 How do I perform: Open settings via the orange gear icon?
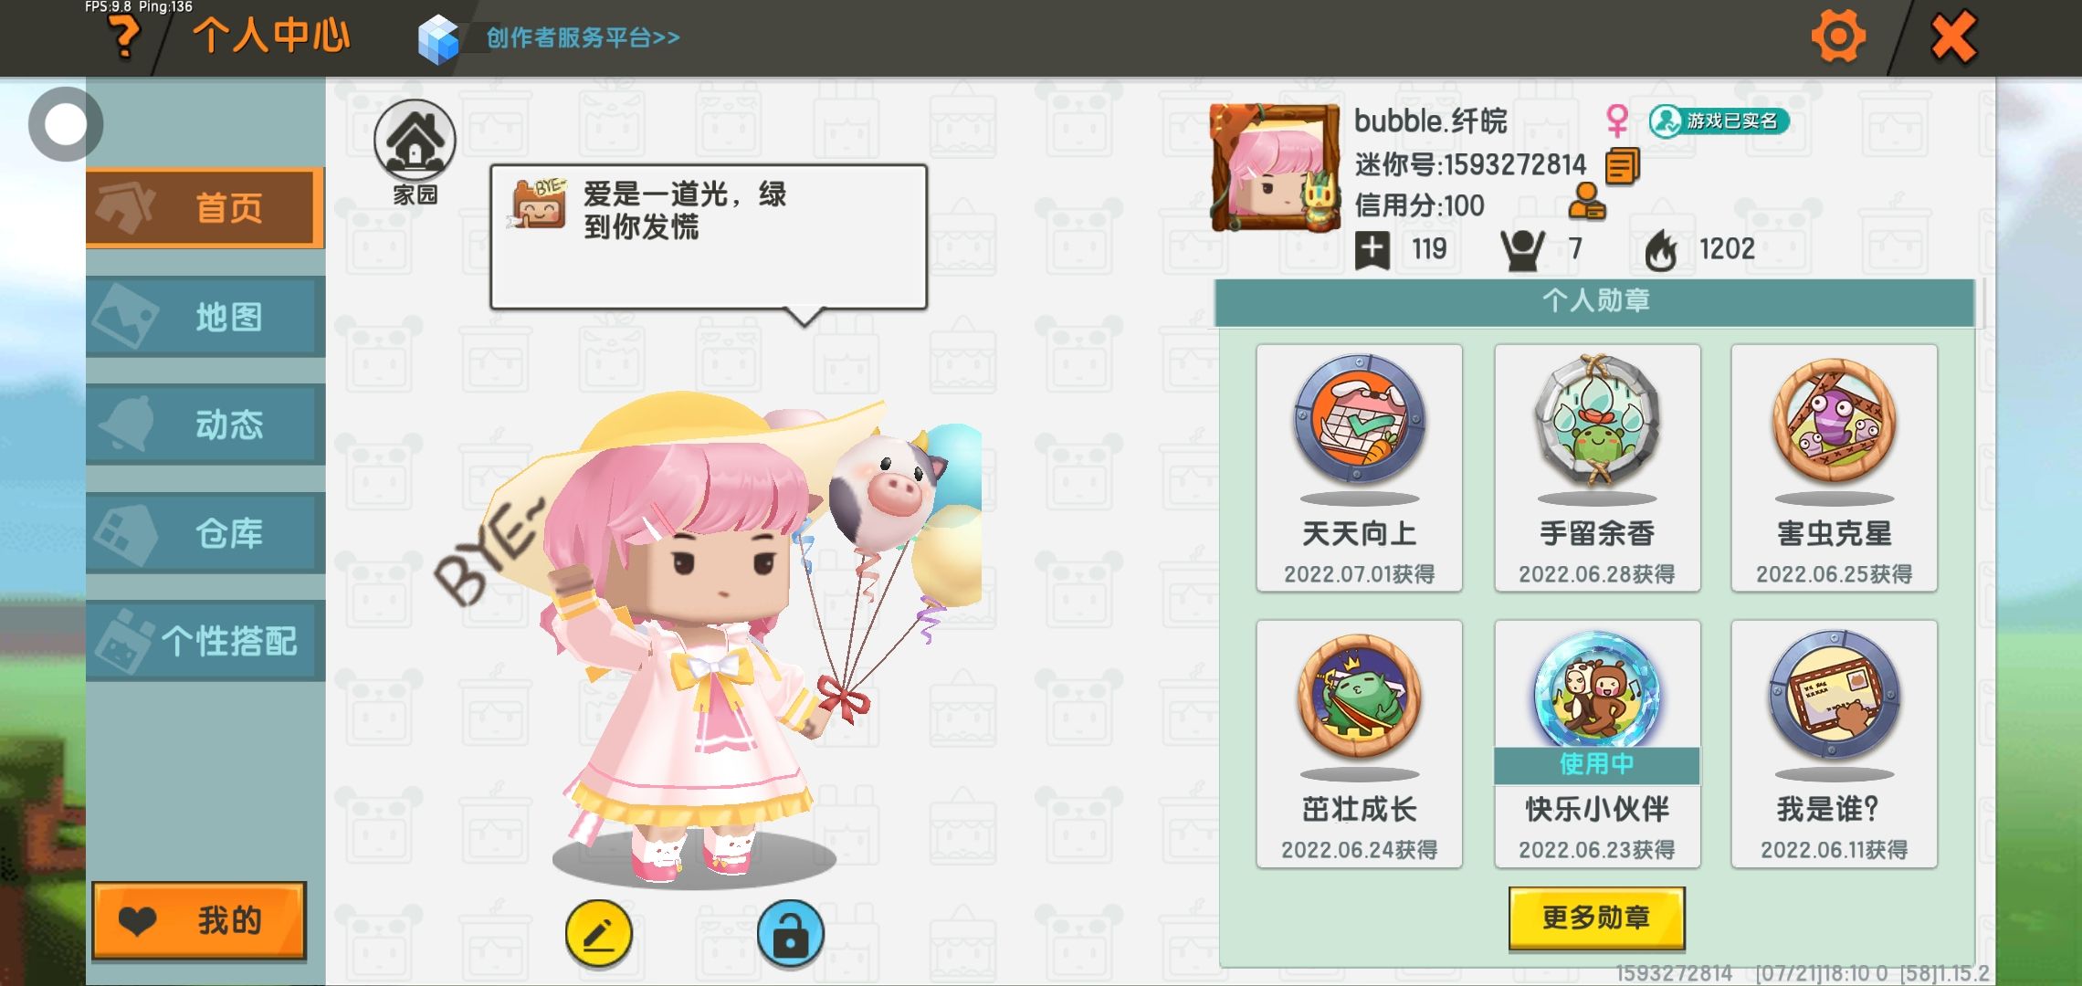click(x=1837, y=37)
